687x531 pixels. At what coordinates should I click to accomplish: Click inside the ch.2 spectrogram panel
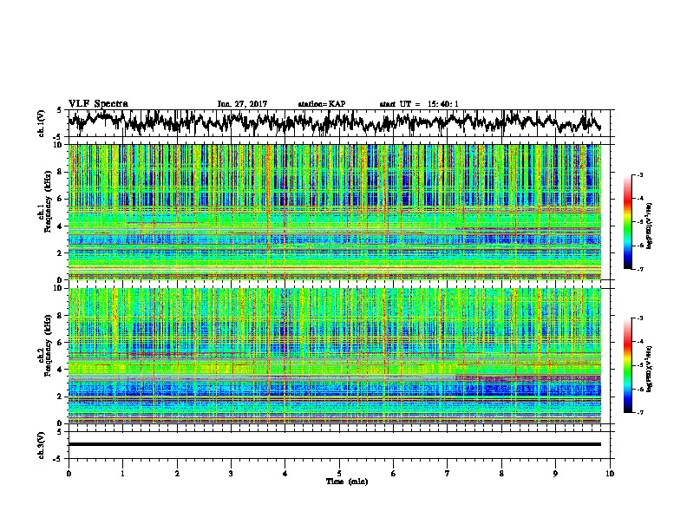[x=335, y=356]
